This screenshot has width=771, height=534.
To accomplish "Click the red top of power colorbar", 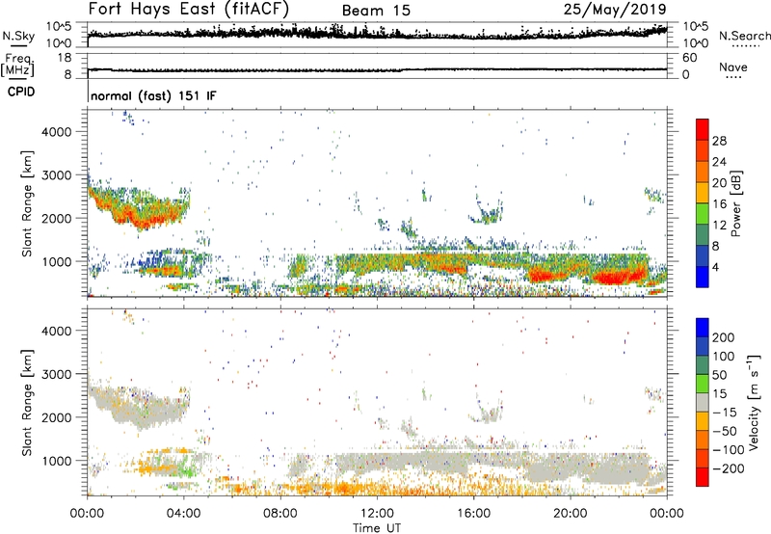I will 703,127.
